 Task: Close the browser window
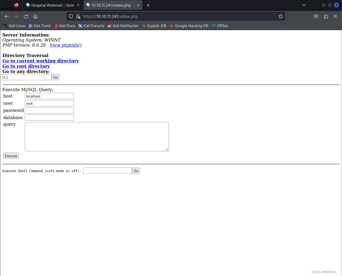click(x=336, y=5)
